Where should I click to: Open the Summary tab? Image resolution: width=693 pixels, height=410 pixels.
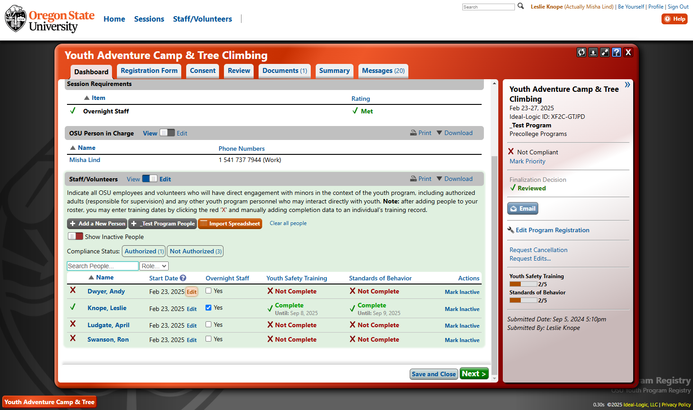click(x=335, y=71)
